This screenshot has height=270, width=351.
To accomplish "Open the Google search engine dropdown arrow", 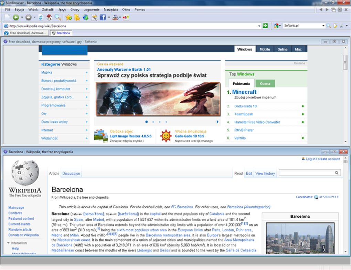I will point(280,26).
